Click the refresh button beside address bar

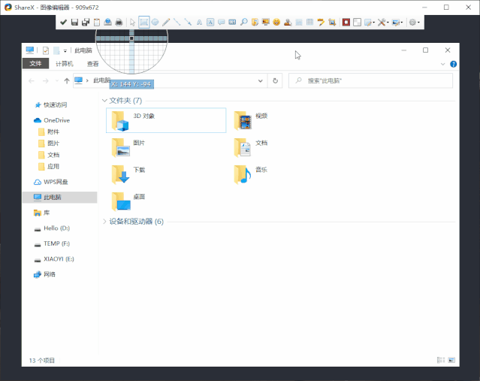coord(275,80)
